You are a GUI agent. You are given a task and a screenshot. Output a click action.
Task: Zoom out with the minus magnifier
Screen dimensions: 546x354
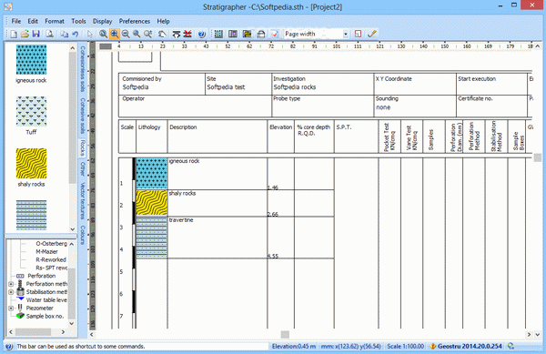pyautogui.click(x=126, y=34)
